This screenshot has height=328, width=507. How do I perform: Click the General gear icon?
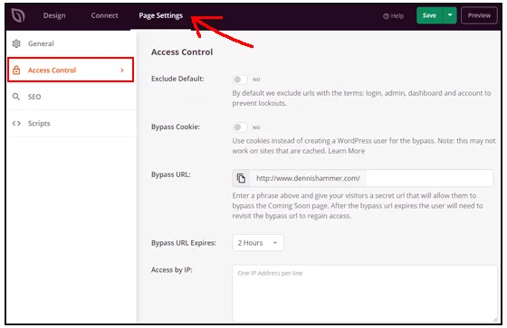[16, 43]
